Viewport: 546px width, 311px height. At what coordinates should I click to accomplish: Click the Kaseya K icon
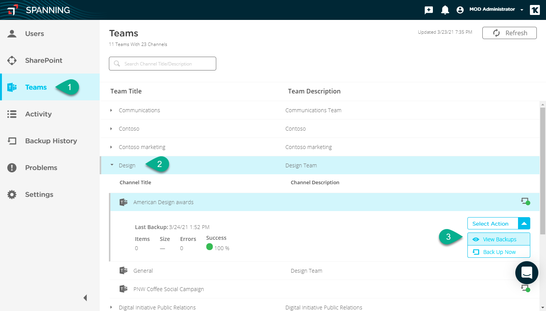click(534, 10)
